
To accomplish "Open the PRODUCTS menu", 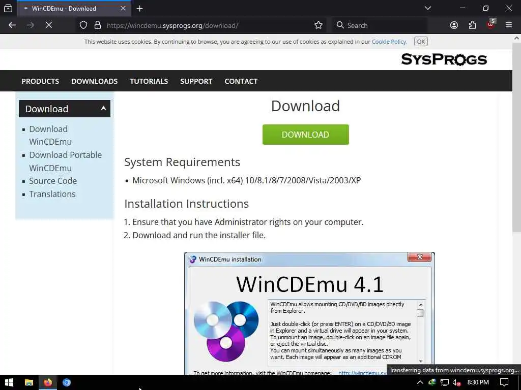I will pyautogui.click(x=40, y=81).
